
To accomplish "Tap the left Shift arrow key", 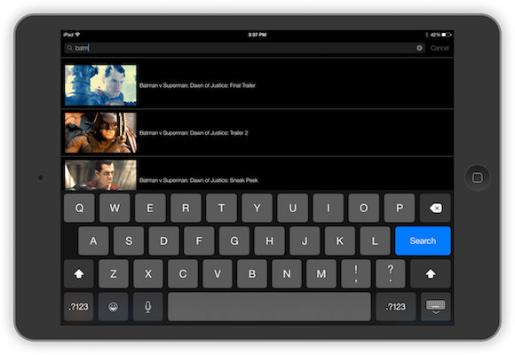I will 79,273.
